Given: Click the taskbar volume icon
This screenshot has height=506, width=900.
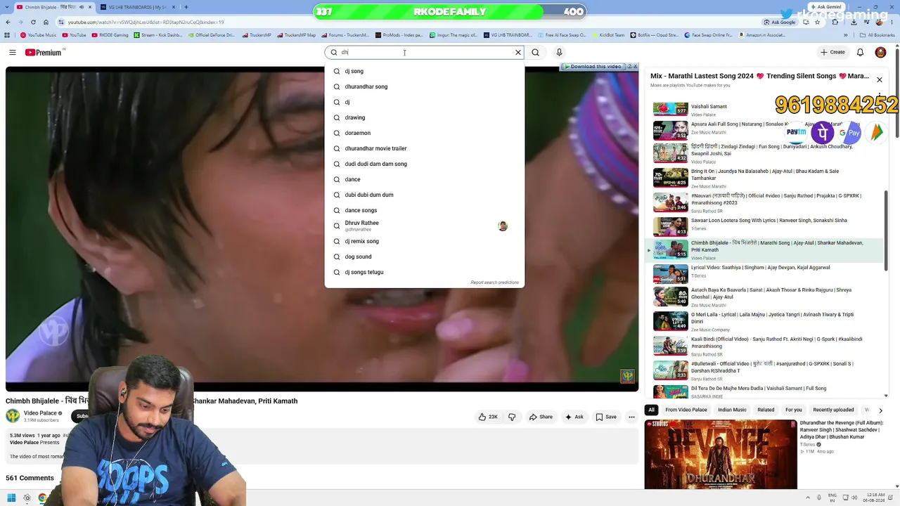Looking at the screenshot, I should tap(854, 498).
